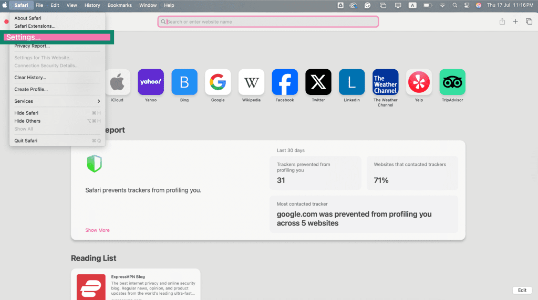This screenshot has height=300, width=538.
Task: Click the battery status icon
Action: click(428, 5)
